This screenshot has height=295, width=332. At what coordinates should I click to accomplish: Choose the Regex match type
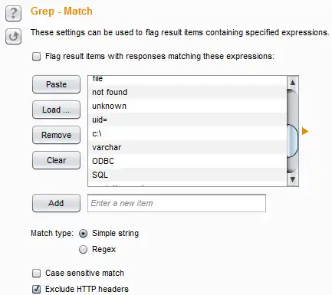pyautogui.click(x=84, y=250)
